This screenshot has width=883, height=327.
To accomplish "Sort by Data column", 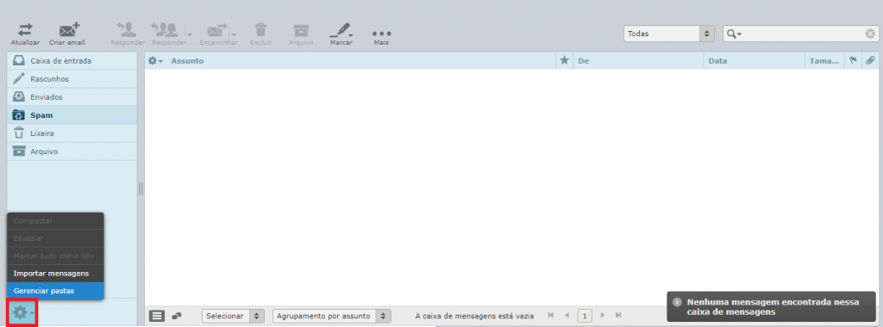I will coord(717,61).
